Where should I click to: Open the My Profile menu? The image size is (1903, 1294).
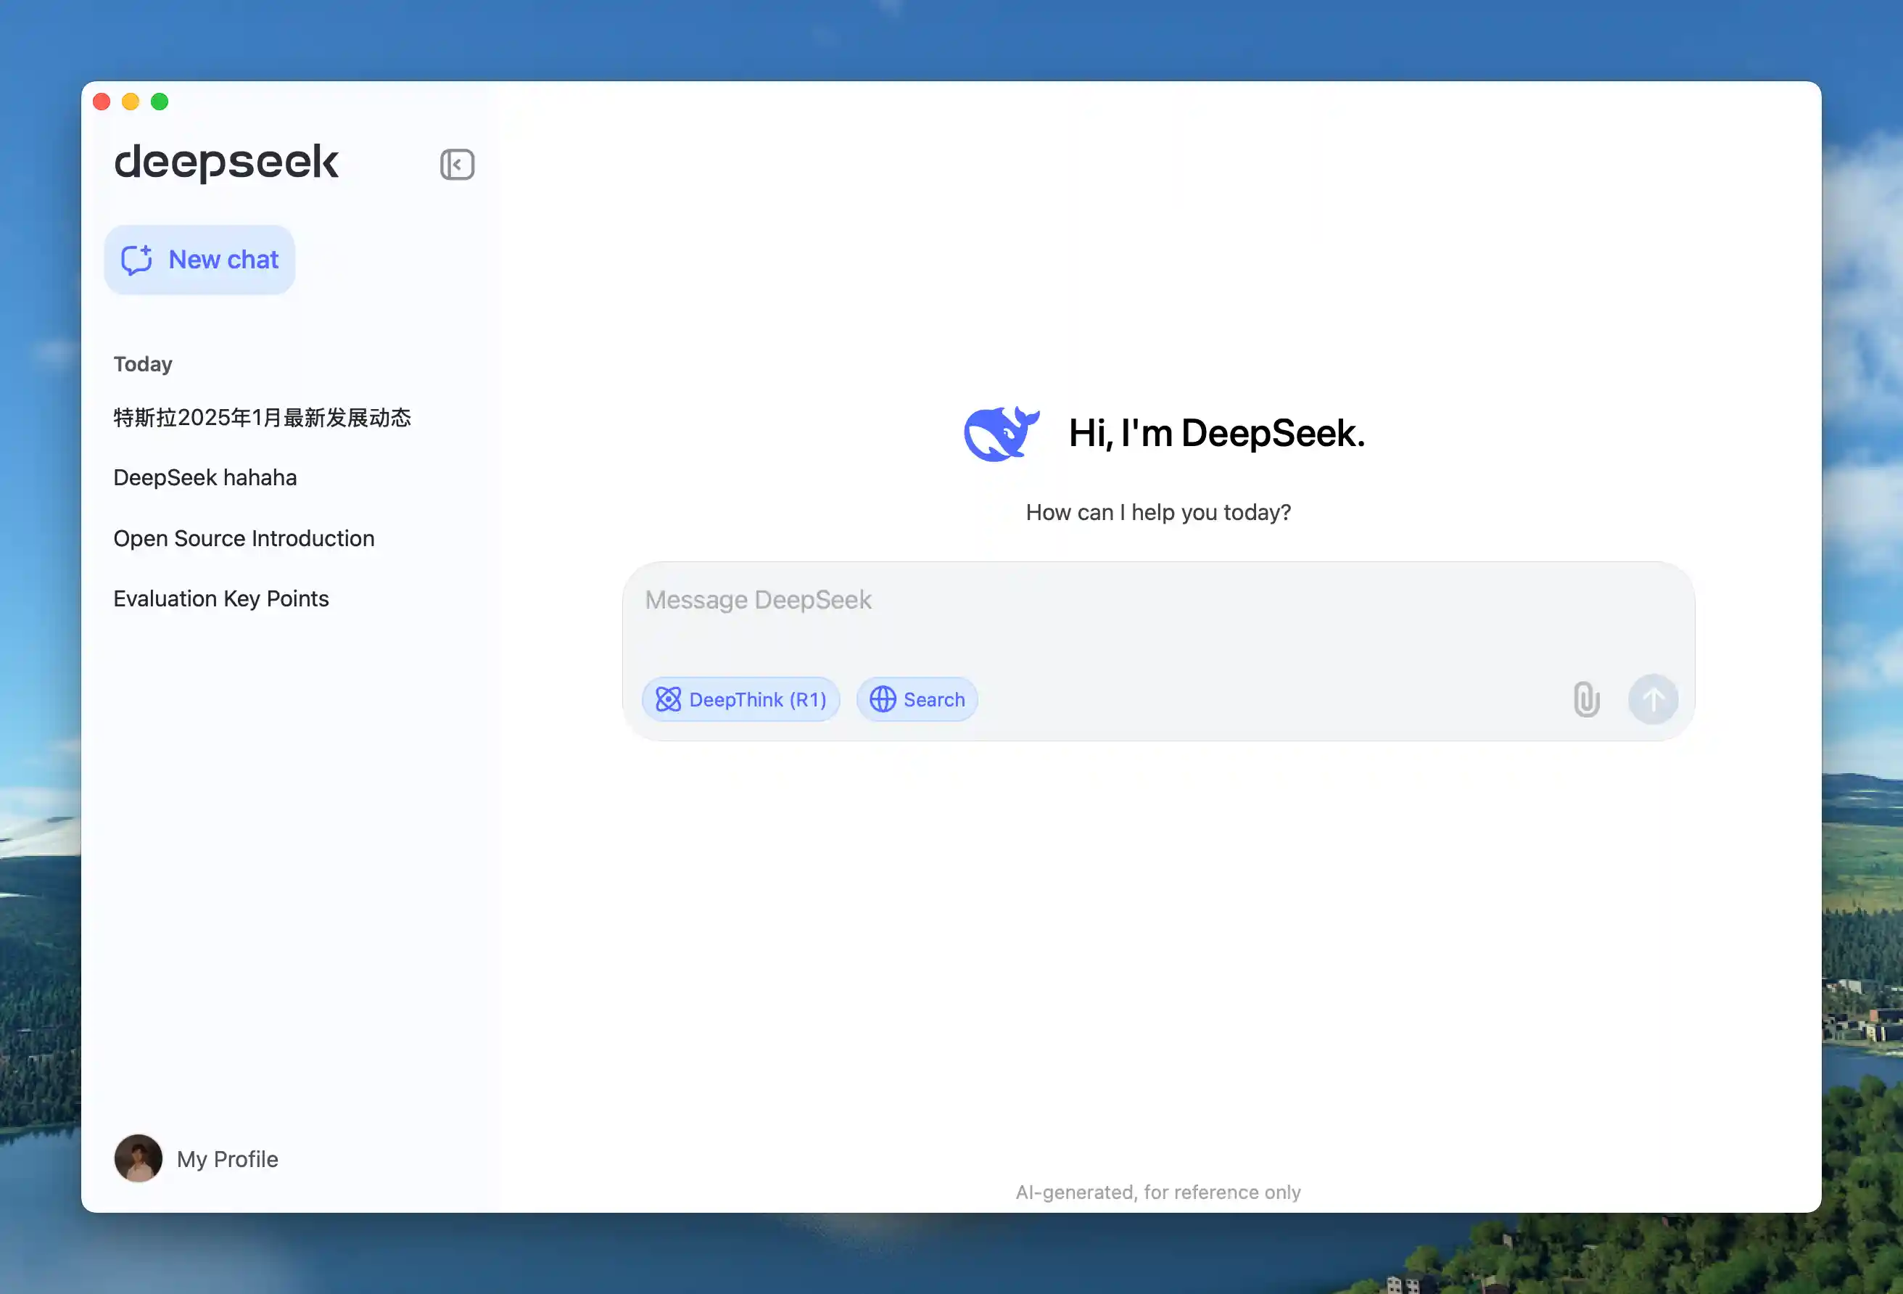point(227,1159)
